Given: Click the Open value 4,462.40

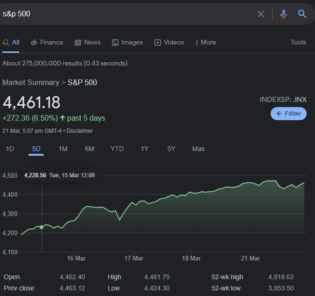Looking at the screenshot, I should click(72, 277).
